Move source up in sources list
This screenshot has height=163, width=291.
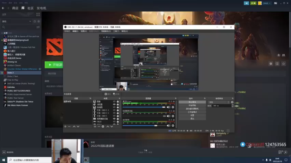[108, 126]
